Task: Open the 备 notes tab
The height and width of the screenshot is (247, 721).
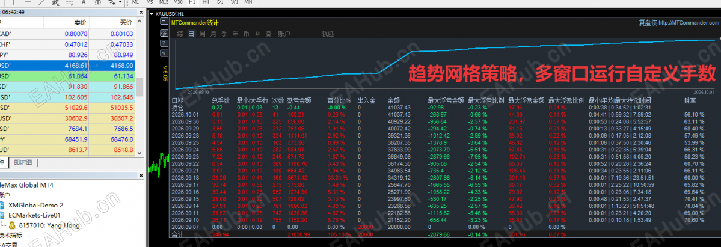Action: (x=269, y=34)
